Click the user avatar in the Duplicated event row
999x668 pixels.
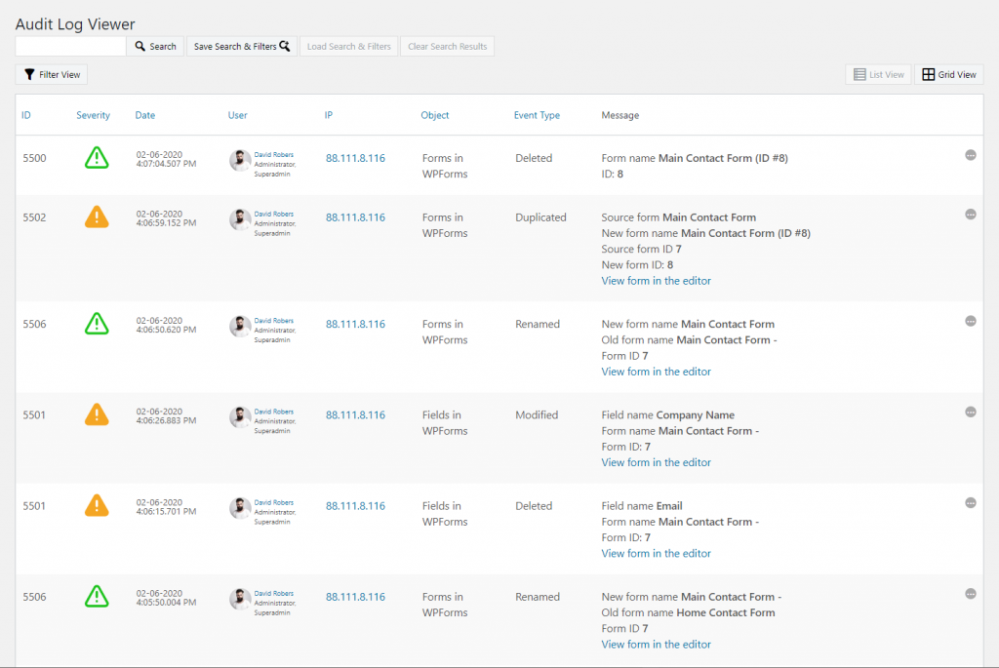(x=240, y=219)
